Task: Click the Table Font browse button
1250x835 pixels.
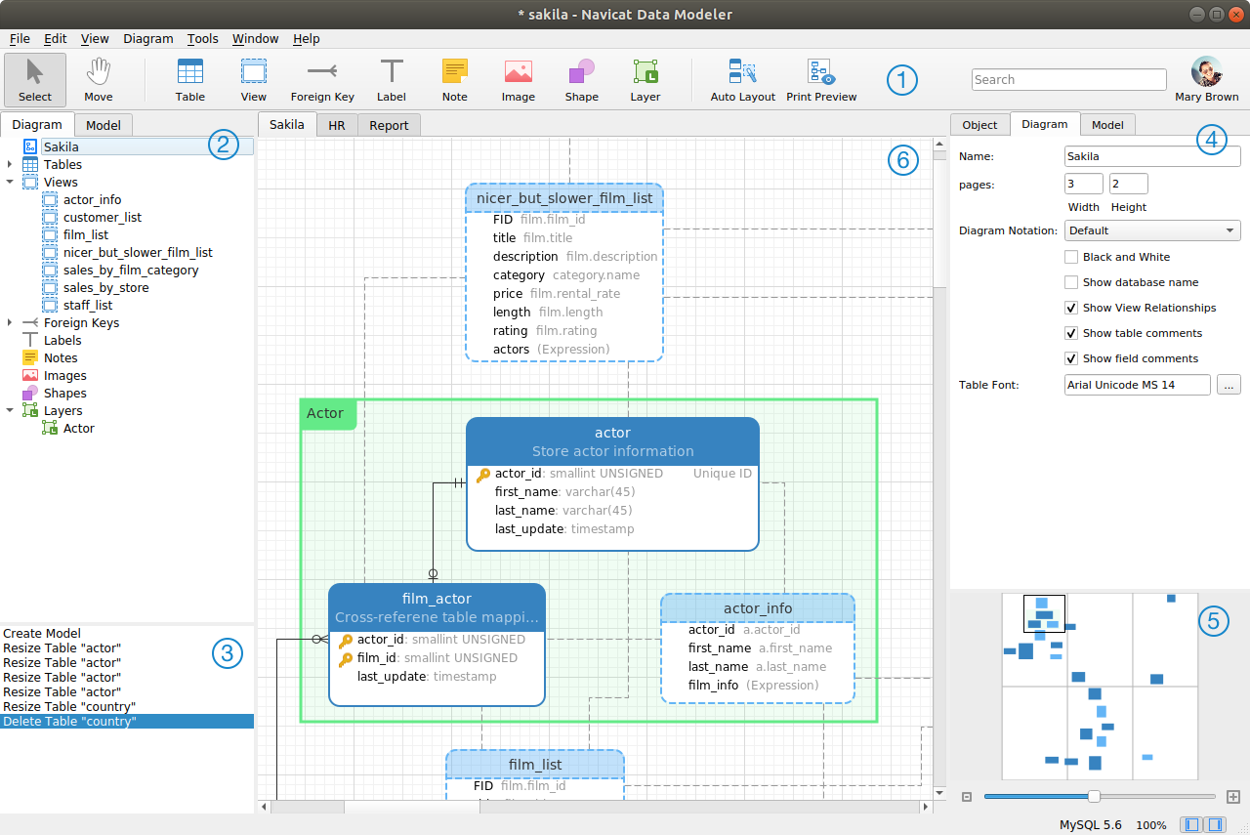Action: [1229, 385]
